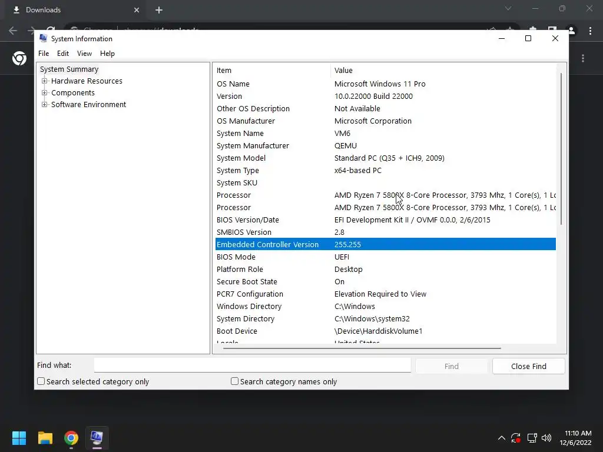Select the OS Name row
Image resolution: width=603 pixels, height=452 pixels.
385,84
